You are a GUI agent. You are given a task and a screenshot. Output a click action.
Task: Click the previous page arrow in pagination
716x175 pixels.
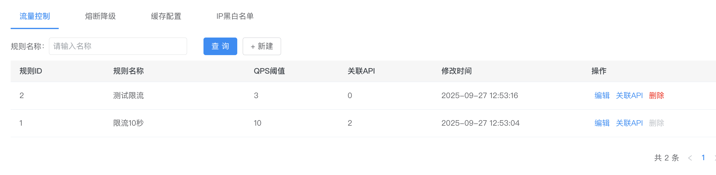pos(690,158)
